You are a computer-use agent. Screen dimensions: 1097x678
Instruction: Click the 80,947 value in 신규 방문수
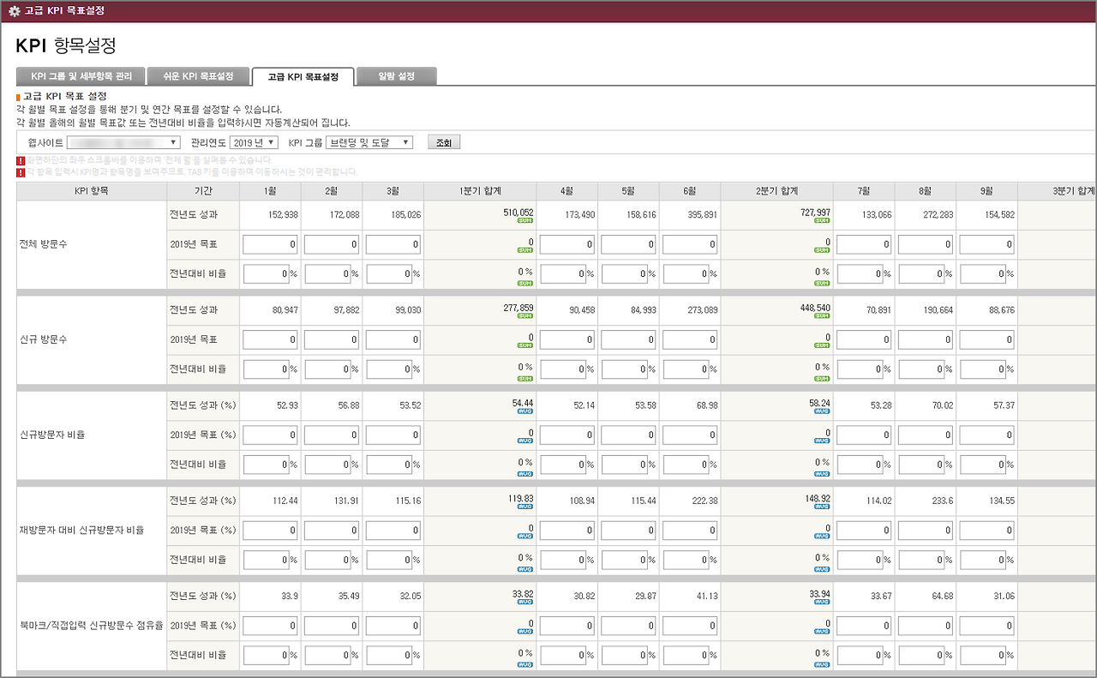(x=284, y=309)
